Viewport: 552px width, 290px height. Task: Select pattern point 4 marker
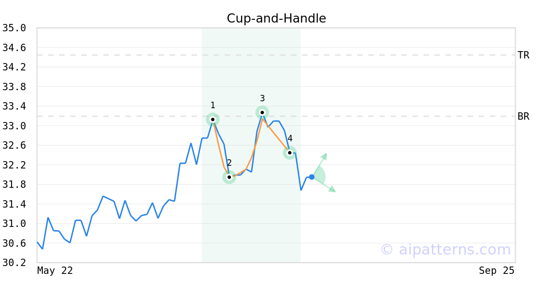(x=289, y=153)
